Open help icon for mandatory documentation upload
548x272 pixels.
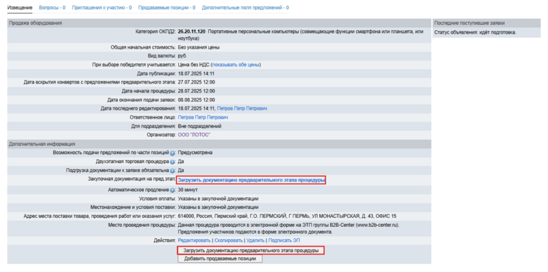tap(173, 171)
